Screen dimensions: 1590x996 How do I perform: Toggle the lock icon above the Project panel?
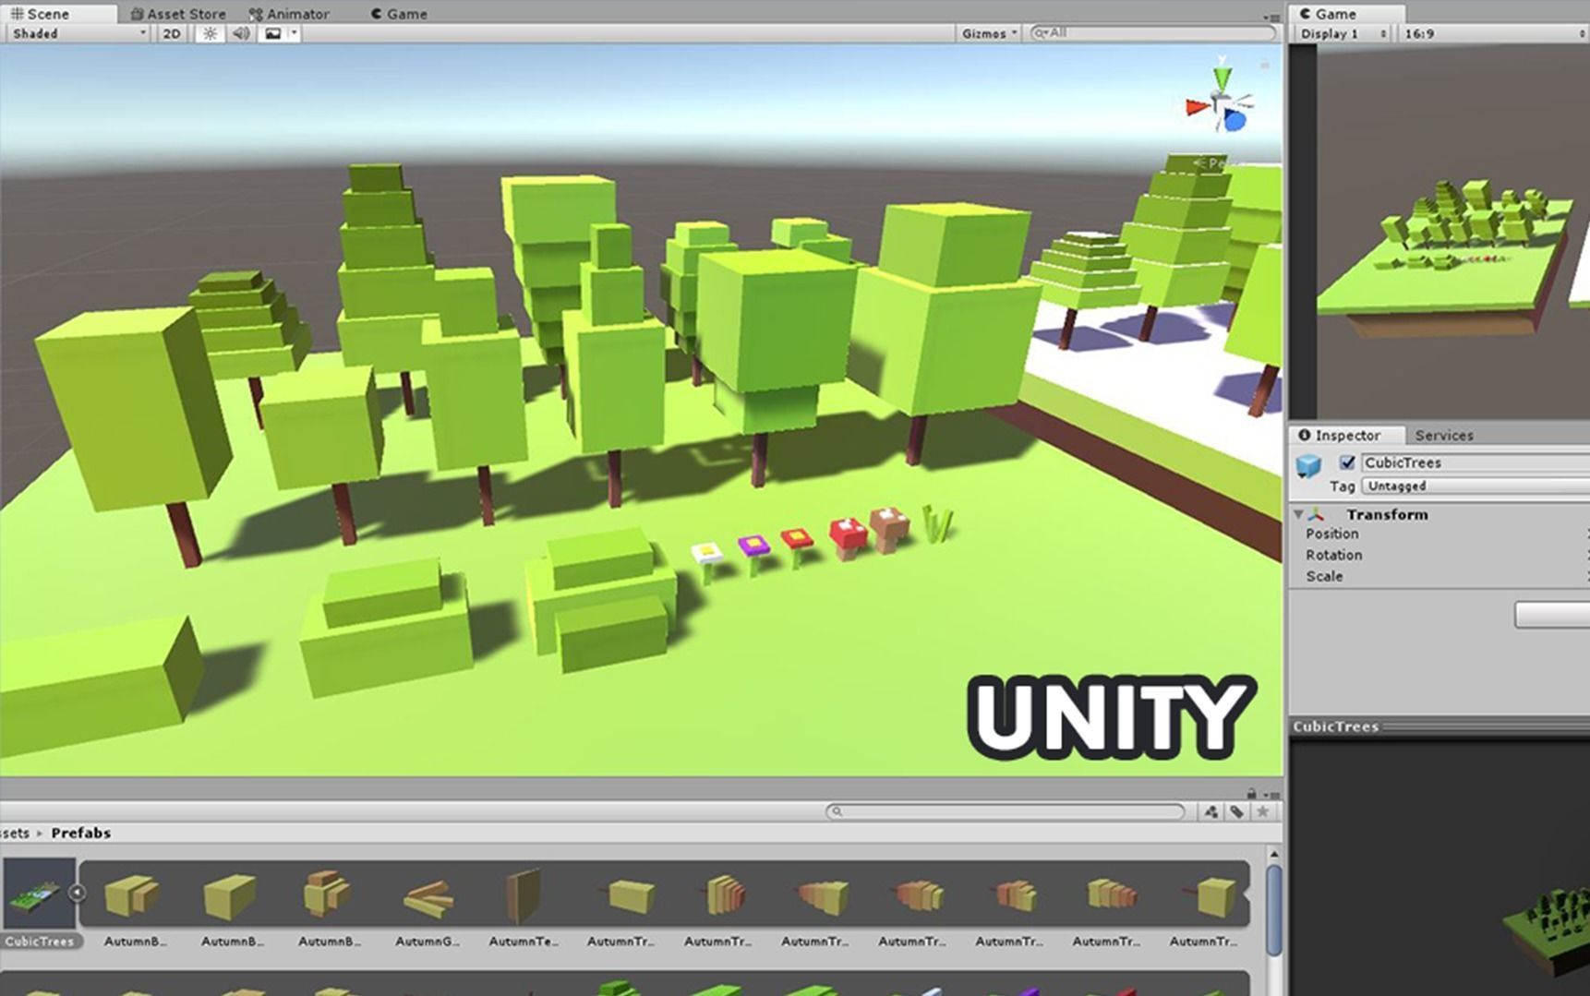point(1250,791)
